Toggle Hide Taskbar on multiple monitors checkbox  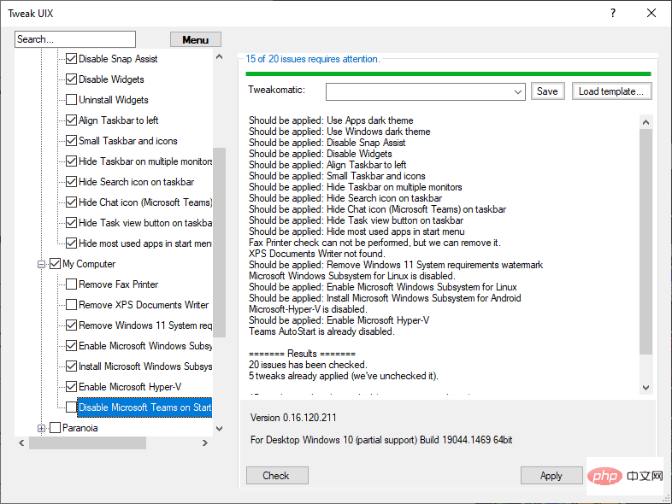coord(72,161)
